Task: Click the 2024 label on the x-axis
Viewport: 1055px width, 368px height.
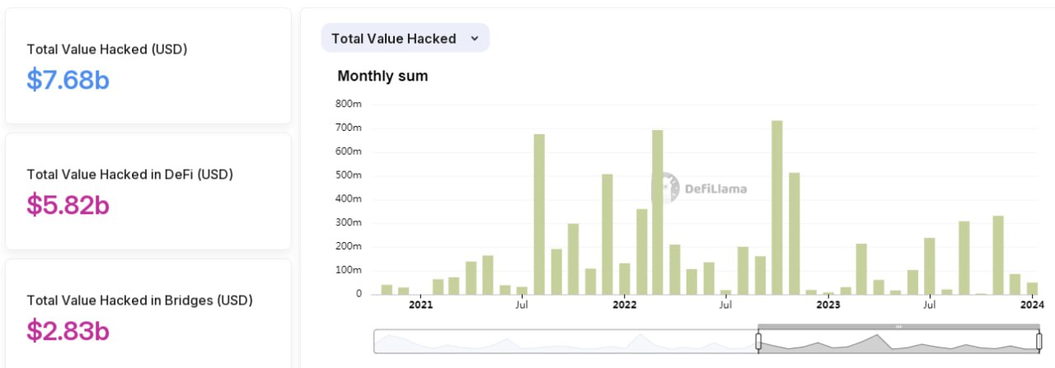Action: point(1031,305)
